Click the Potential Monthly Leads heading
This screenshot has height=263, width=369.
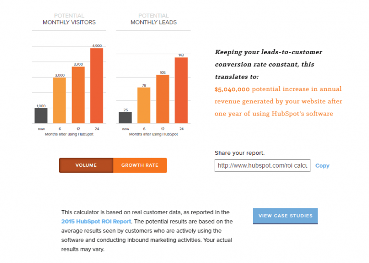pyautogui.click(x=154, y=19)
